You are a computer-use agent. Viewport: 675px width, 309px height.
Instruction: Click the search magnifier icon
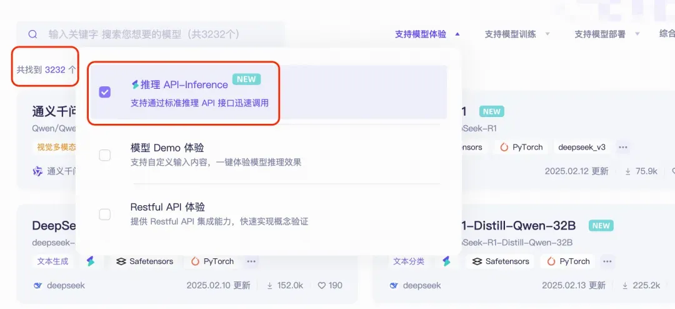point(32,34)
